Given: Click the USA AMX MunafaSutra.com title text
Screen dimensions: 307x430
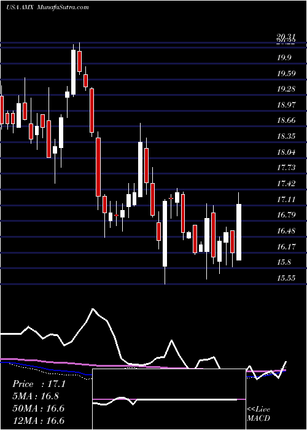Looking at the screenshot, I should point(47,7).
